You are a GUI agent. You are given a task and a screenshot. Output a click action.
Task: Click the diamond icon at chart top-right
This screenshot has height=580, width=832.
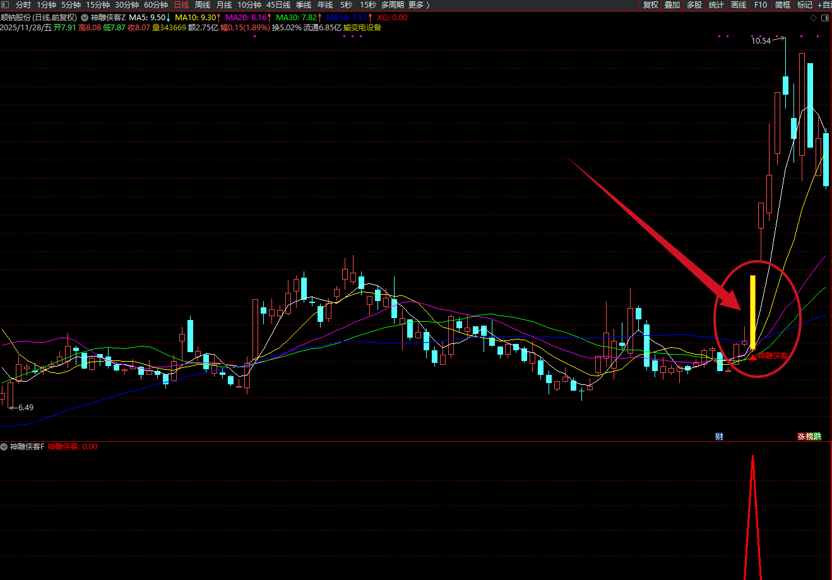tap(813, 18)
